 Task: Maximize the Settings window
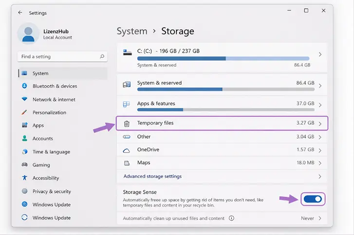[x=306, y=10]
